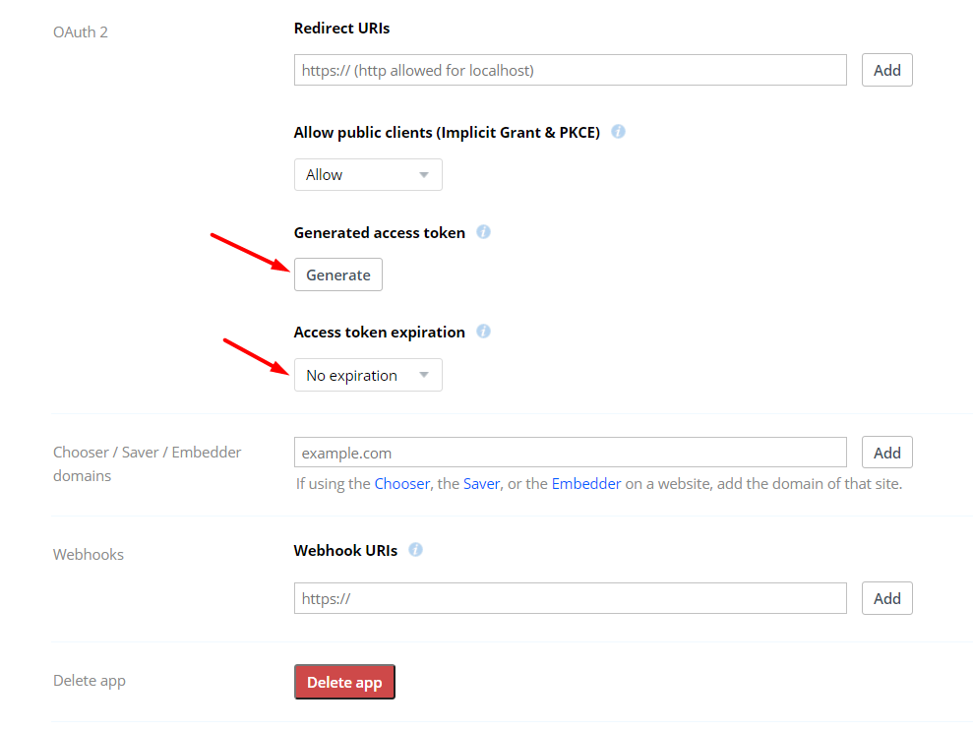Generate an access token
Viewport: 973px width, 730px height.
[338, 274]
